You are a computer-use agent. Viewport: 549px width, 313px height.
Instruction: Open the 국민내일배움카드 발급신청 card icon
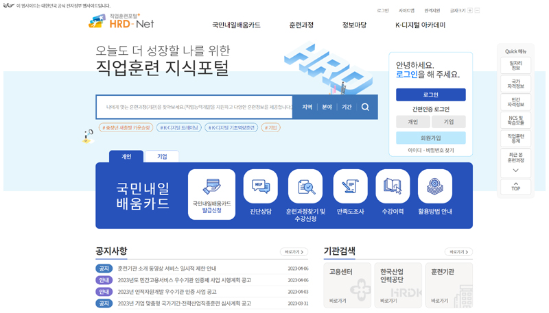tap(211, 195)
